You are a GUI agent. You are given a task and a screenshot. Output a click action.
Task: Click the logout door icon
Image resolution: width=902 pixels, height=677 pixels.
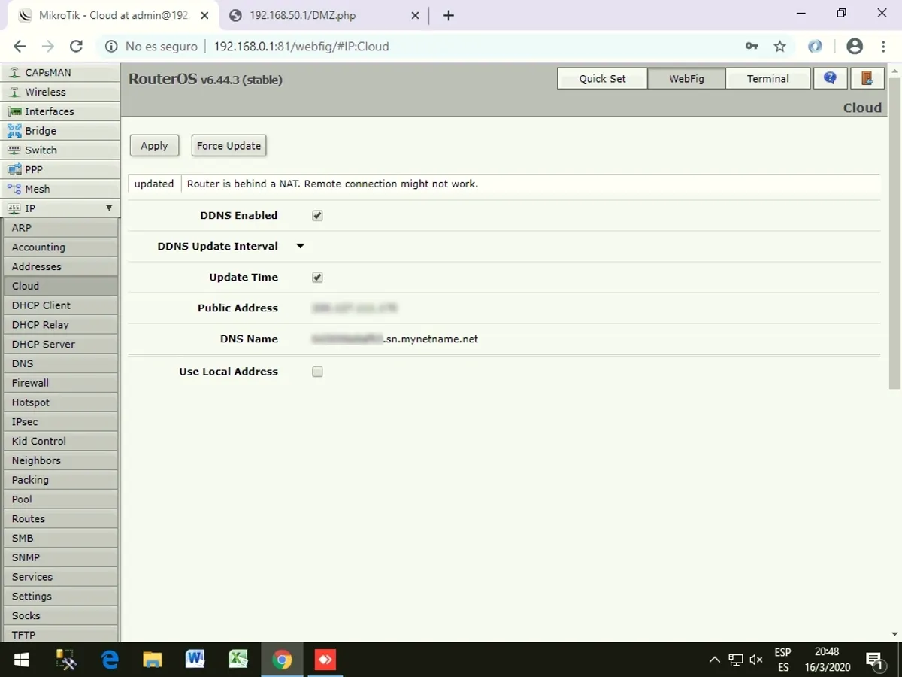tap(867, 78)
